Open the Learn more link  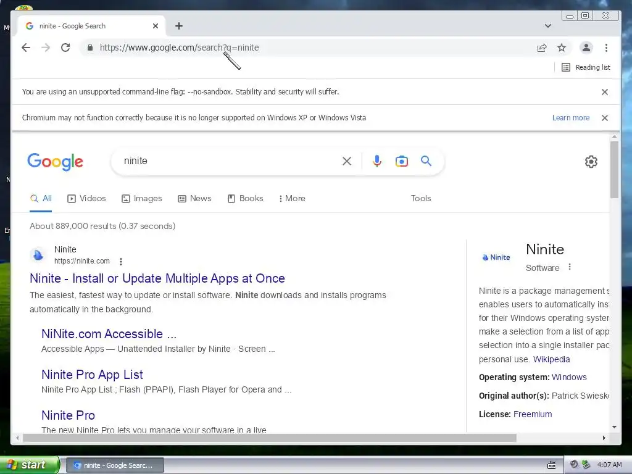(571, 118)
